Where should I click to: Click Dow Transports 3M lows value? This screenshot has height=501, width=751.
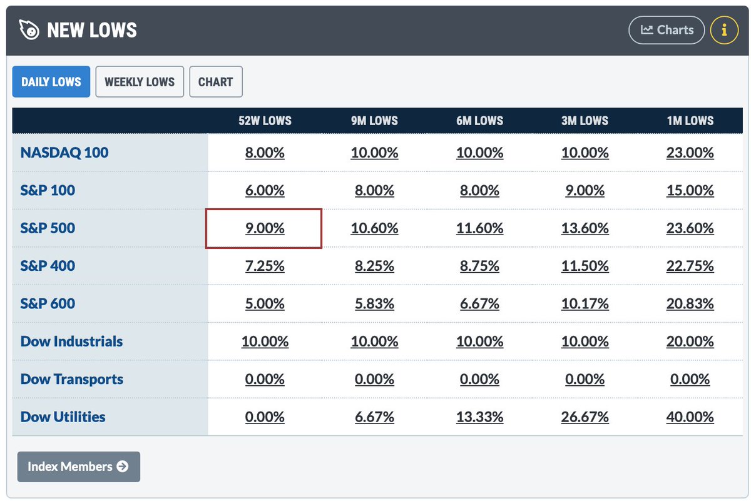tap(585, 379)
